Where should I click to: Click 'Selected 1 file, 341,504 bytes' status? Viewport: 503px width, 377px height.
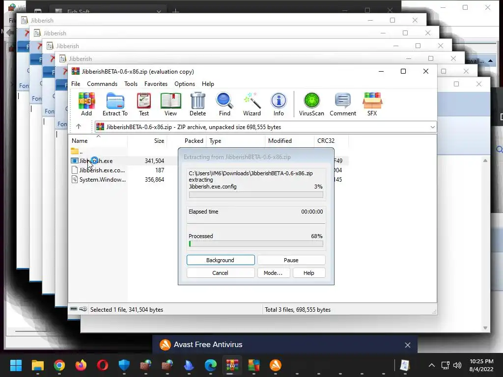click(127, 310)
